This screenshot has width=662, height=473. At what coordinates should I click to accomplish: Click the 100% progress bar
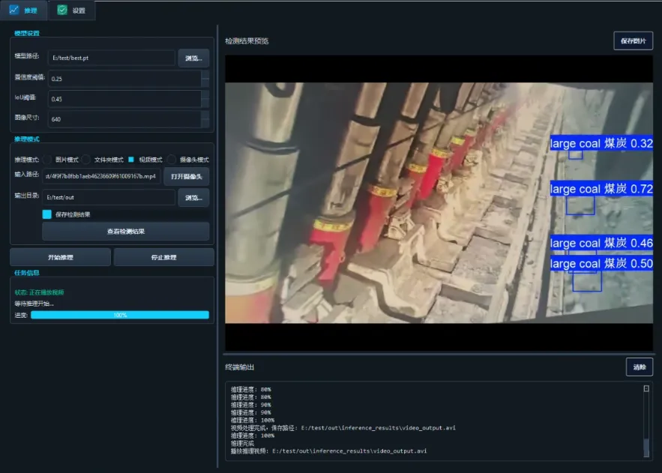120,315
